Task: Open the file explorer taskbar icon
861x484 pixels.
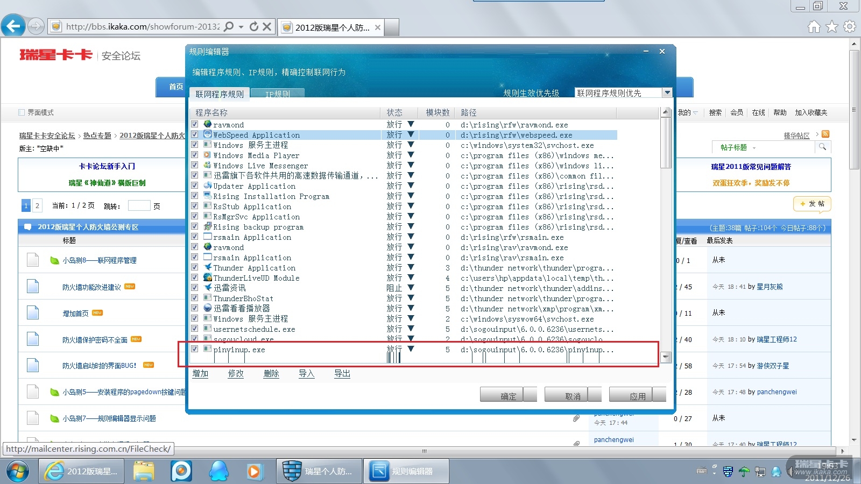Action: point(144,471)
